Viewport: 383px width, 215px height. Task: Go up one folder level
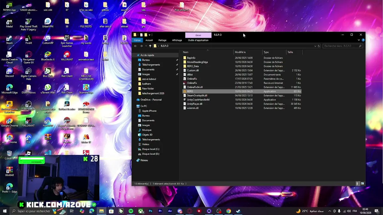(x=150, y=46)
